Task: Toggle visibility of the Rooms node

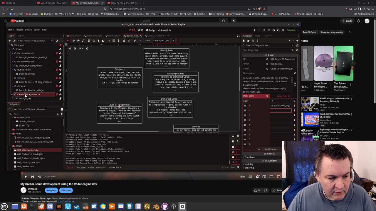Action: pos(61,49)
